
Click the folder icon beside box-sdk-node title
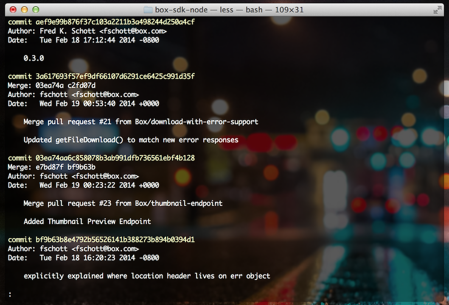[148, 10]
